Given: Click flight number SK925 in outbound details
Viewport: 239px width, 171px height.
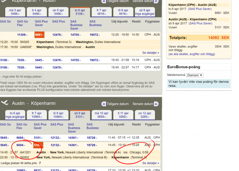Looking at the screenshot, I should pyautogui.click(x=24, y=42).
